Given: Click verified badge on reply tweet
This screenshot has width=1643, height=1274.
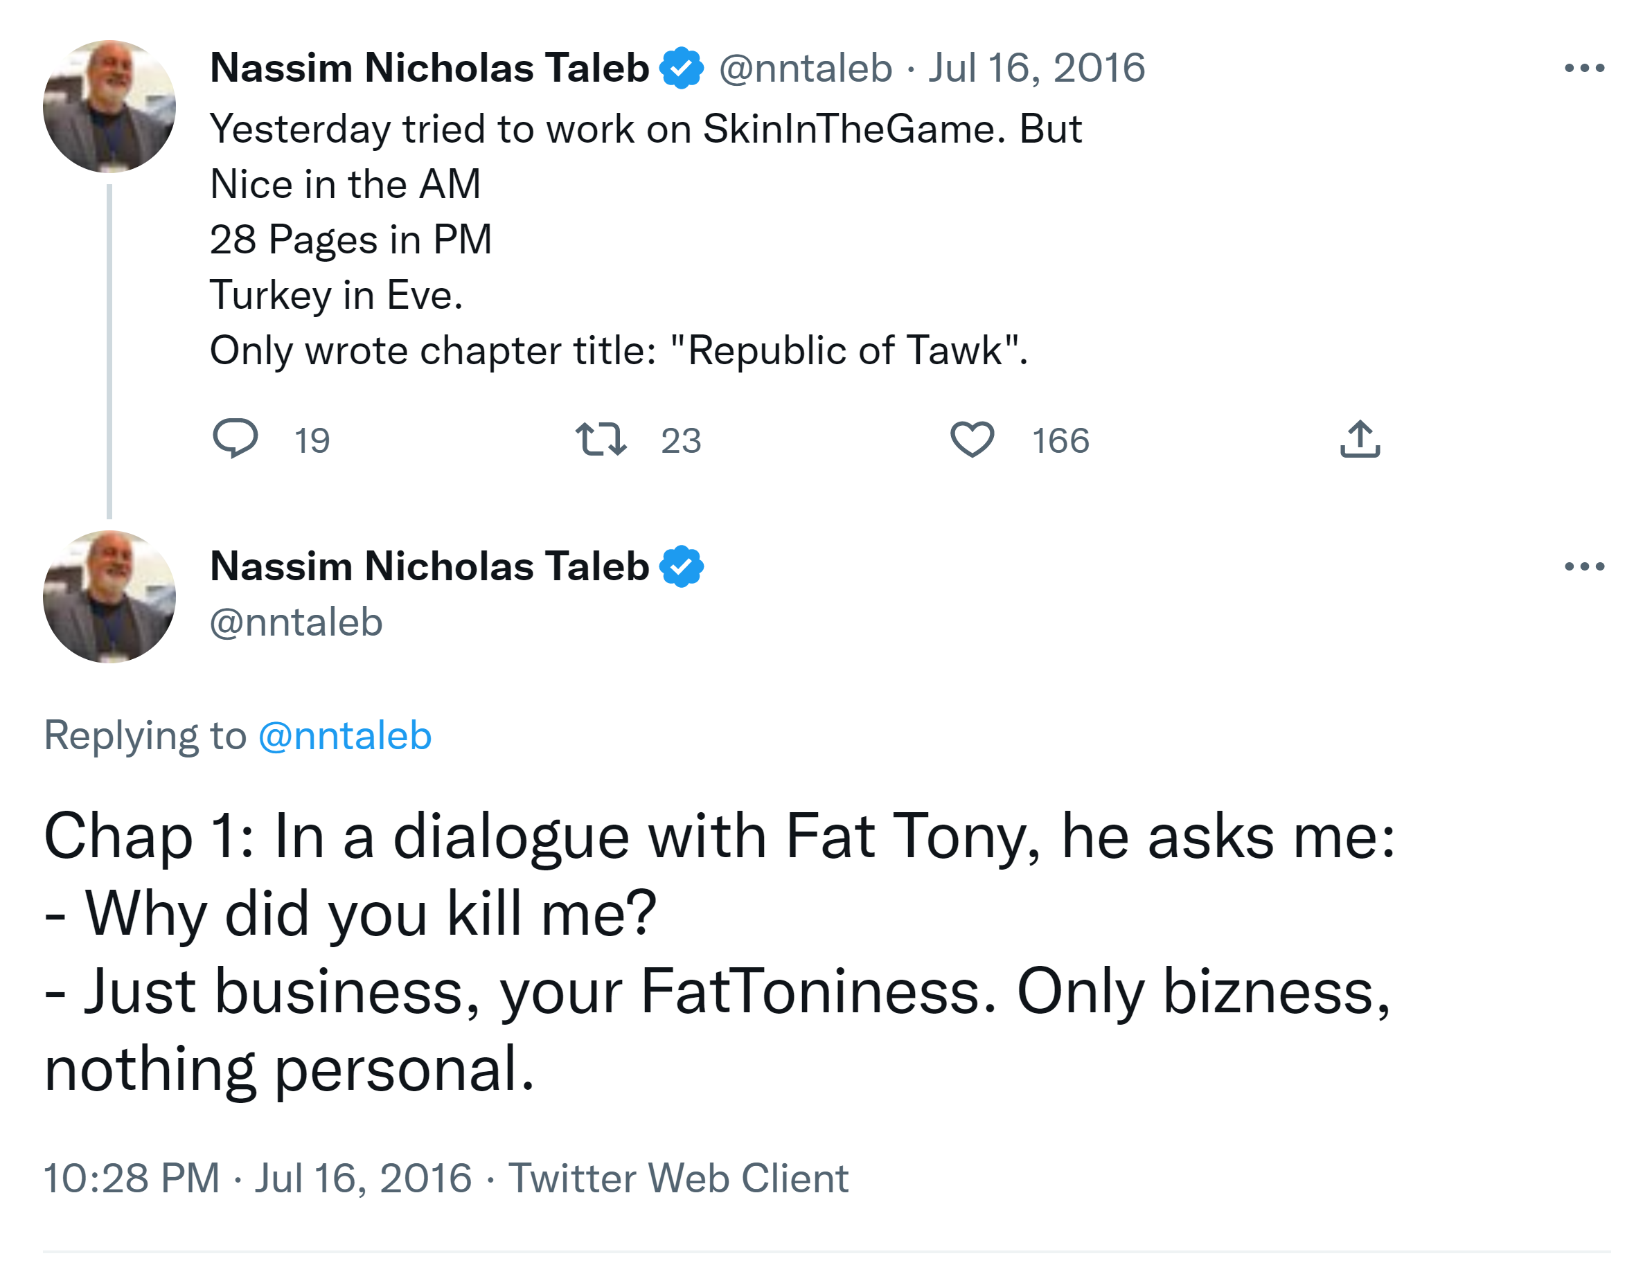Looking at the screenshot, I should click(x=681, y=566).
